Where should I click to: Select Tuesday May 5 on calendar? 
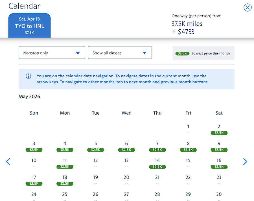pyautogui.click(x=96, y=146)
